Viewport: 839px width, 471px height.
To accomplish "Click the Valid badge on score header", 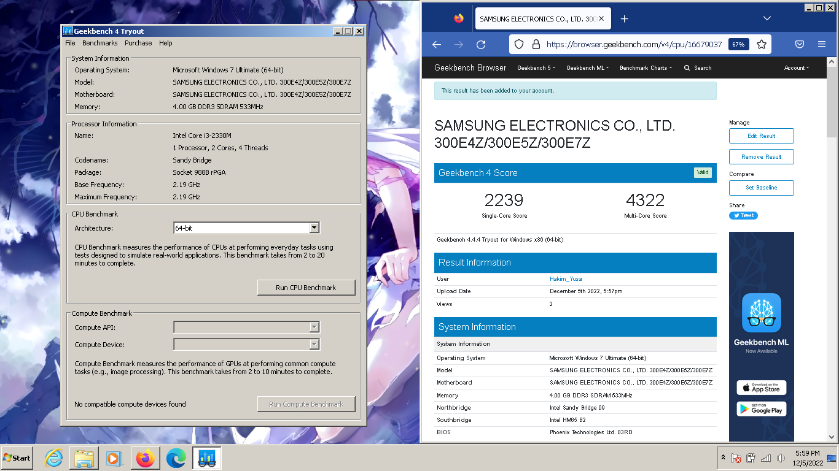I will [x=703, y=172].
